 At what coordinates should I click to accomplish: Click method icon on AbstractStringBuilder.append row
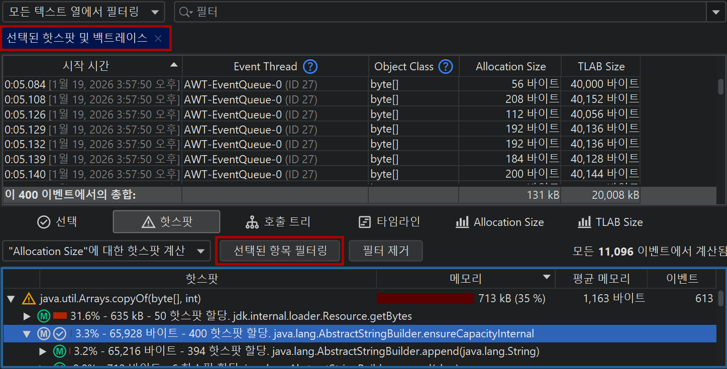[60, 351]
